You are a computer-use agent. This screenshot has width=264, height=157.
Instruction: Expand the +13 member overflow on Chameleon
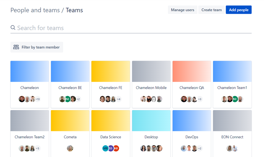click(38, 99)
